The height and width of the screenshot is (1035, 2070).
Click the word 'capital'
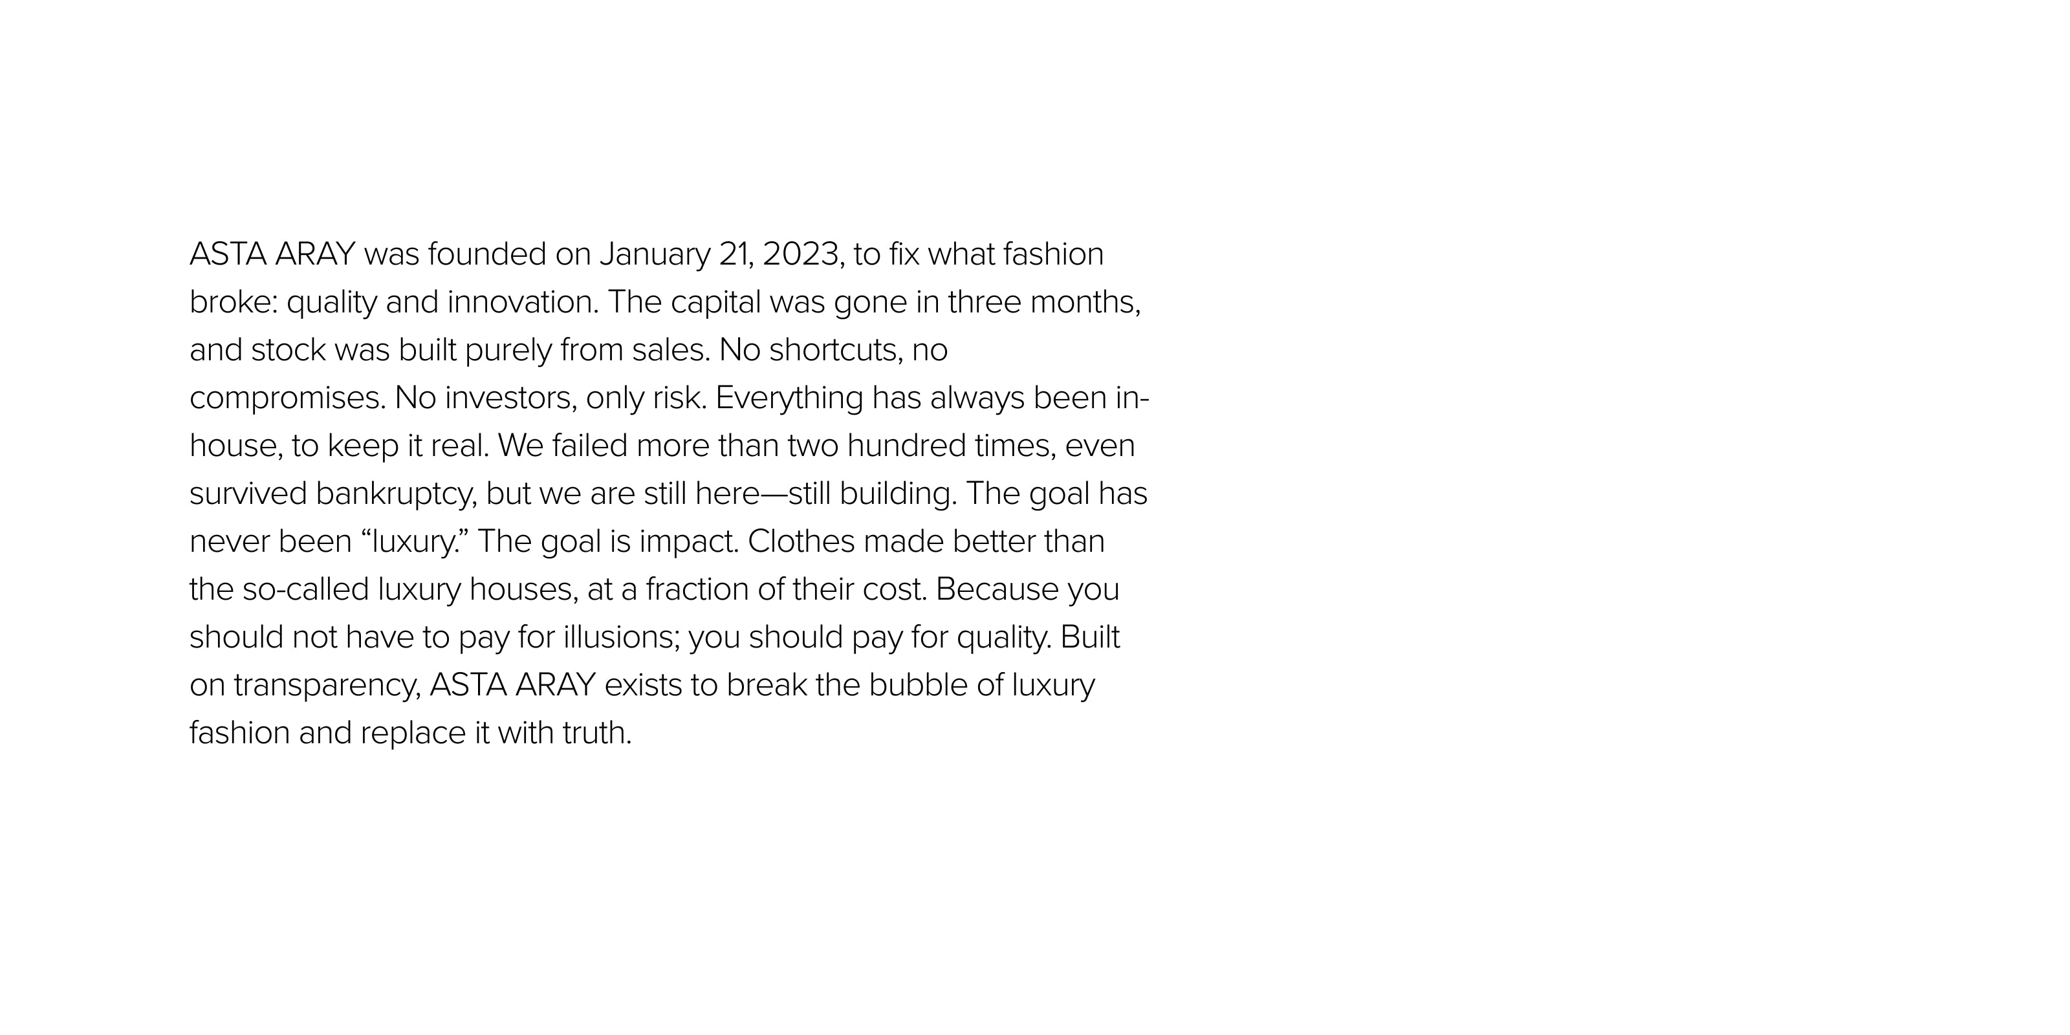tap(715, 303)
